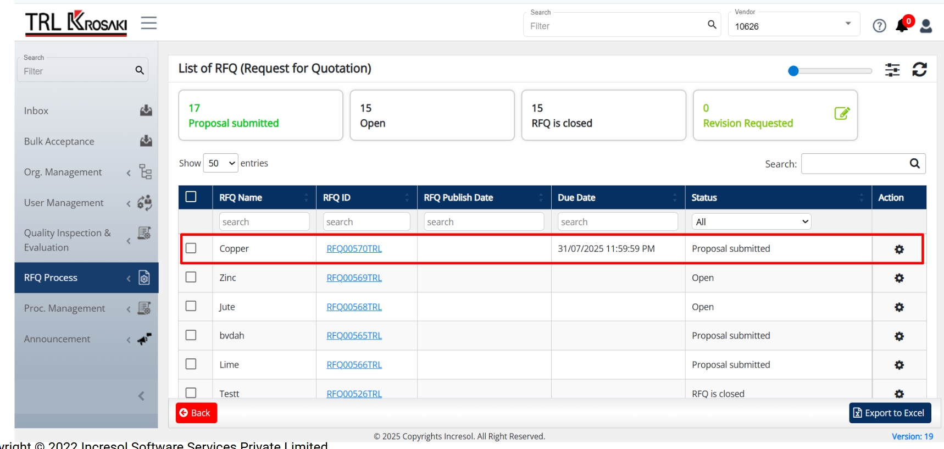Toggle the select-all checkbox in table header

click(x=191, y=197)
